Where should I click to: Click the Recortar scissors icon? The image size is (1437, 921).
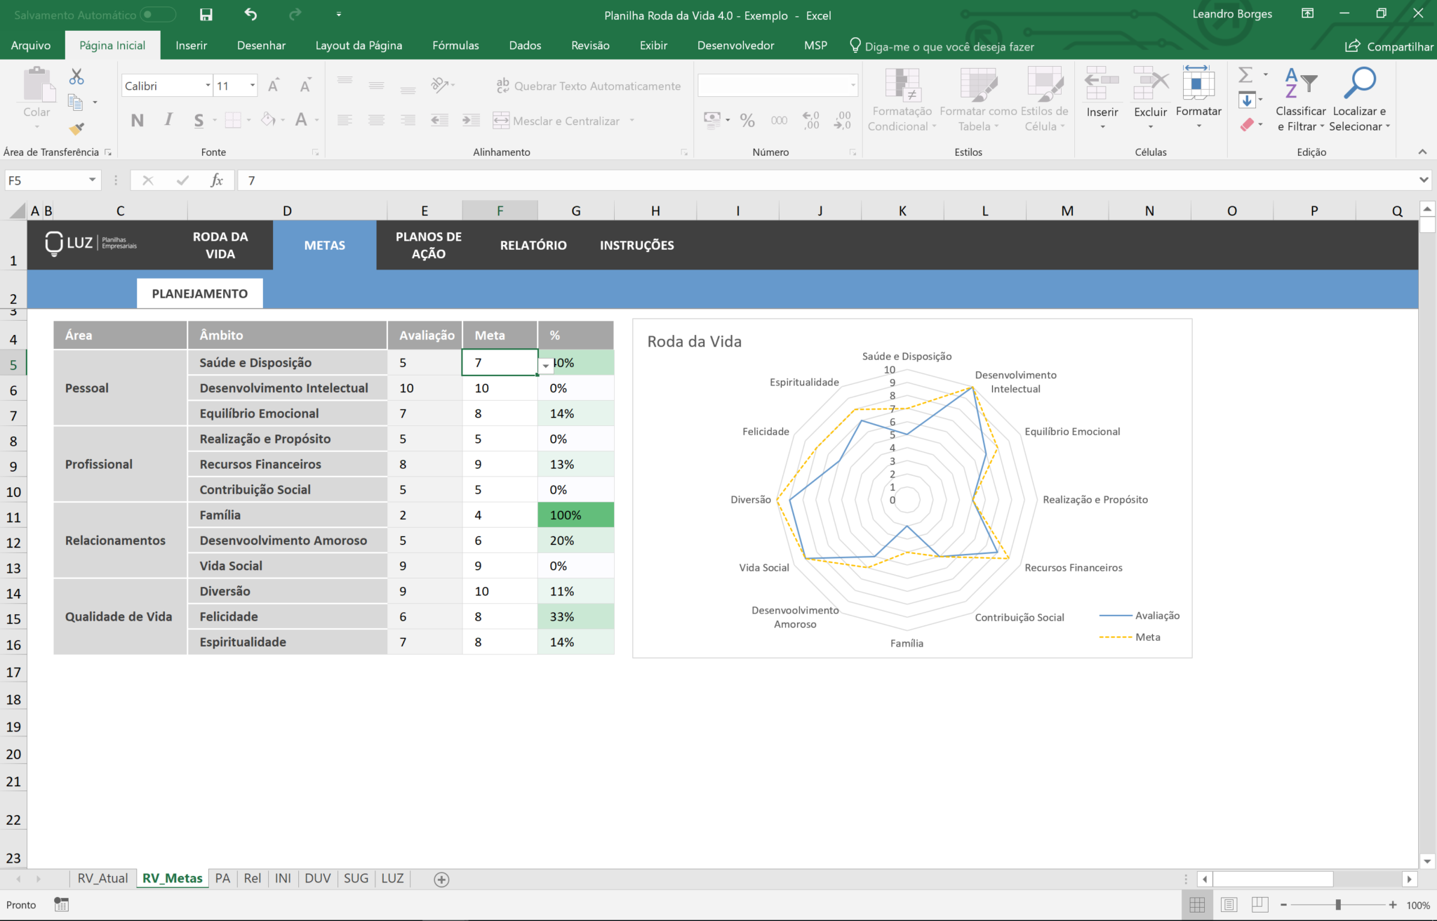point(76,76)
